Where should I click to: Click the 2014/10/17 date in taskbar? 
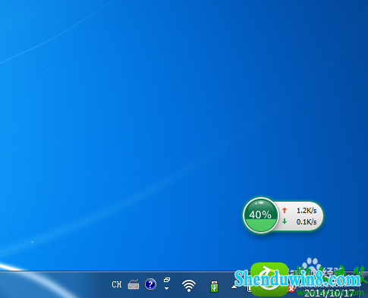[x=329, y=293]
